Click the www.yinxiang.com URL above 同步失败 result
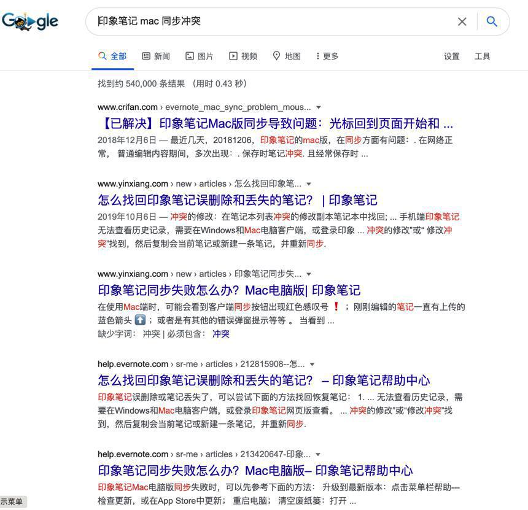The height and width of the screenshot is (510, 528). pos(200,274)
